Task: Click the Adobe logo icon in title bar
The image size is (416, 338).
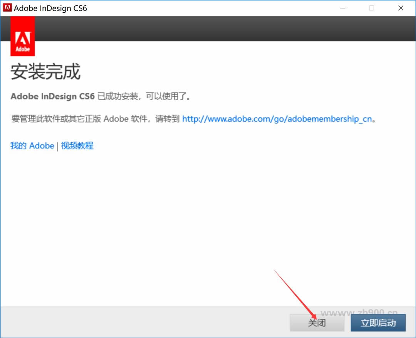Action: click(7, 8)
